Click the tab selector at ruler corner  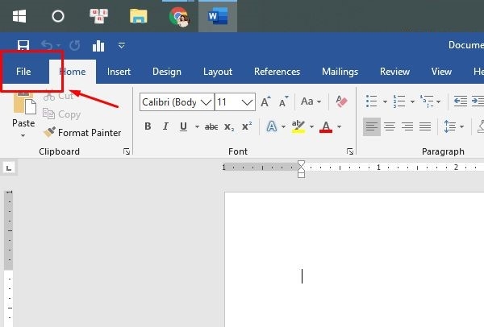coord(9,168)
